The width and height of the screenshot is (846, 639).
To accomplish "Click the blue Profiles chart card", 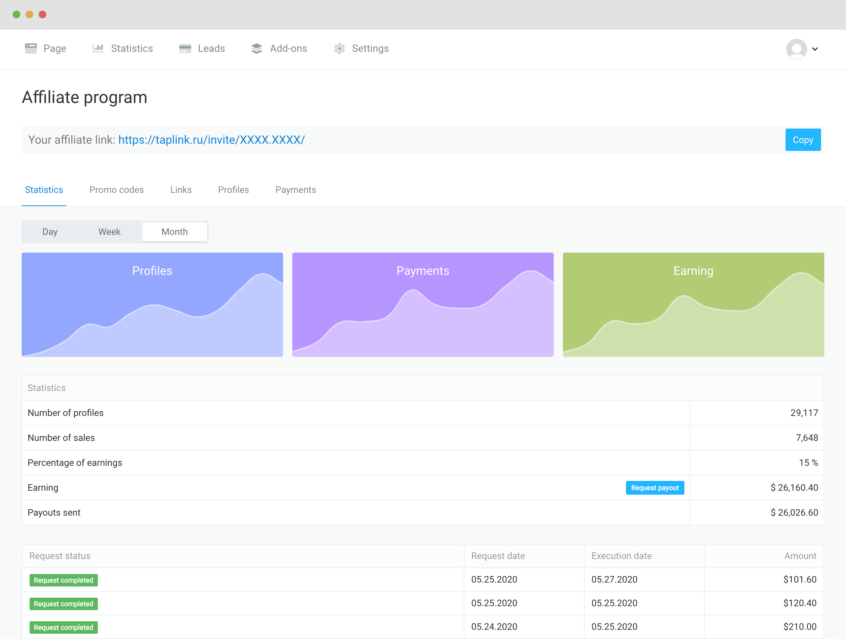I will 152,305.
